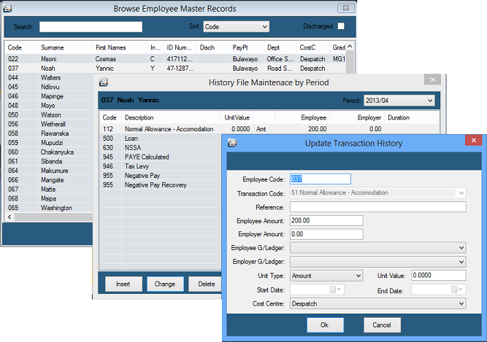Image resolution: width=487 pixels, height=342 pixels.
Task: Select employee row 066 Mangate
Action: tap(49, 180)
